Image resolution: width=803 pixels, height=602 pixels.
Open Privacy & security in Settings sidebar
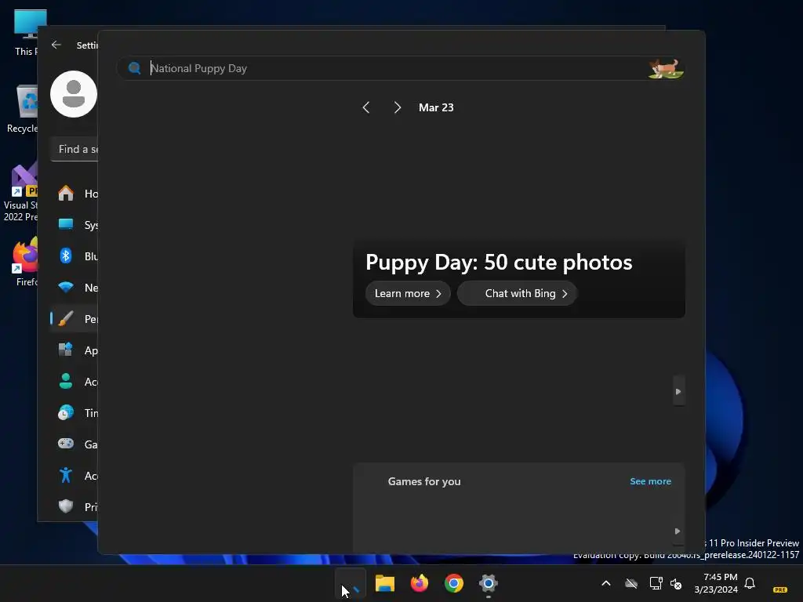point(74,507)
